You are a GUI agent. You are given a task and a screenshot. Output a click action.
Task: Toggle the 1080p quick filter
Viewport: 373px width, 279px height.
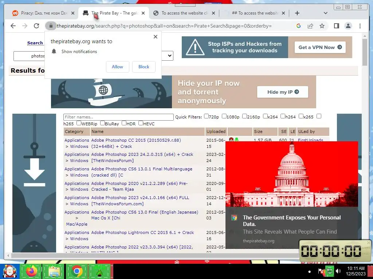[x=224, y=116]
